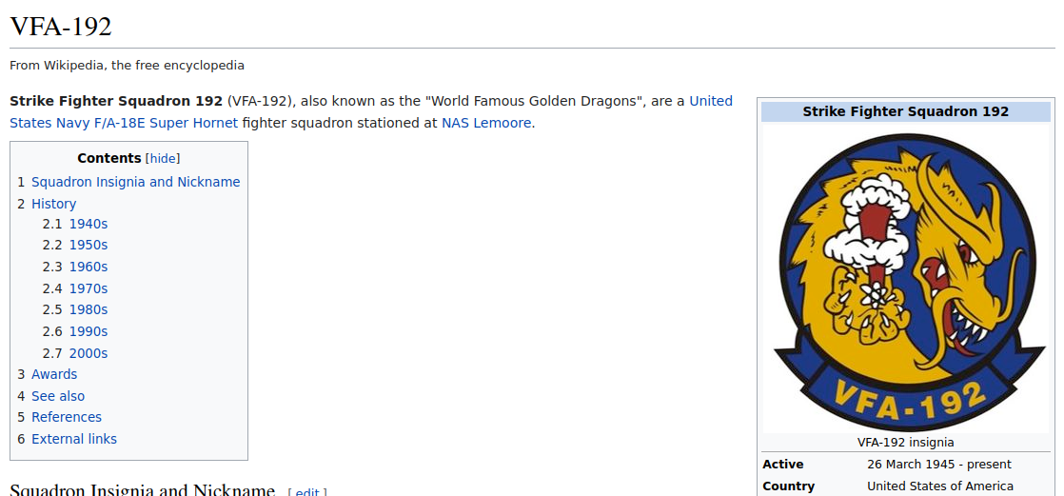This screenshot has height=496, width=1064.
Task: Go to the 2000s subsection
Action: point(89,353)
